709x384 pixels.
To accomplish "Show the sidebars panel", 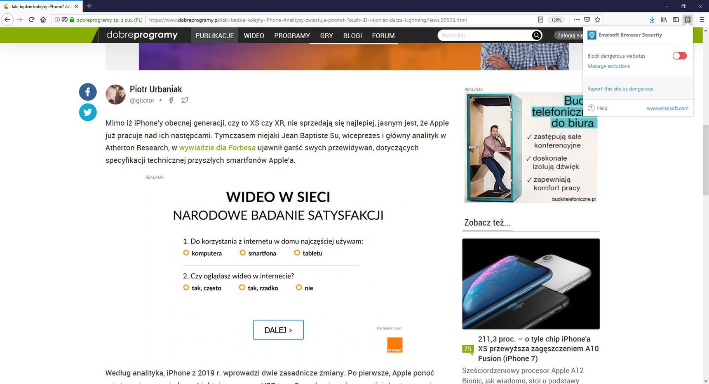I will click(x=676, y=19).
